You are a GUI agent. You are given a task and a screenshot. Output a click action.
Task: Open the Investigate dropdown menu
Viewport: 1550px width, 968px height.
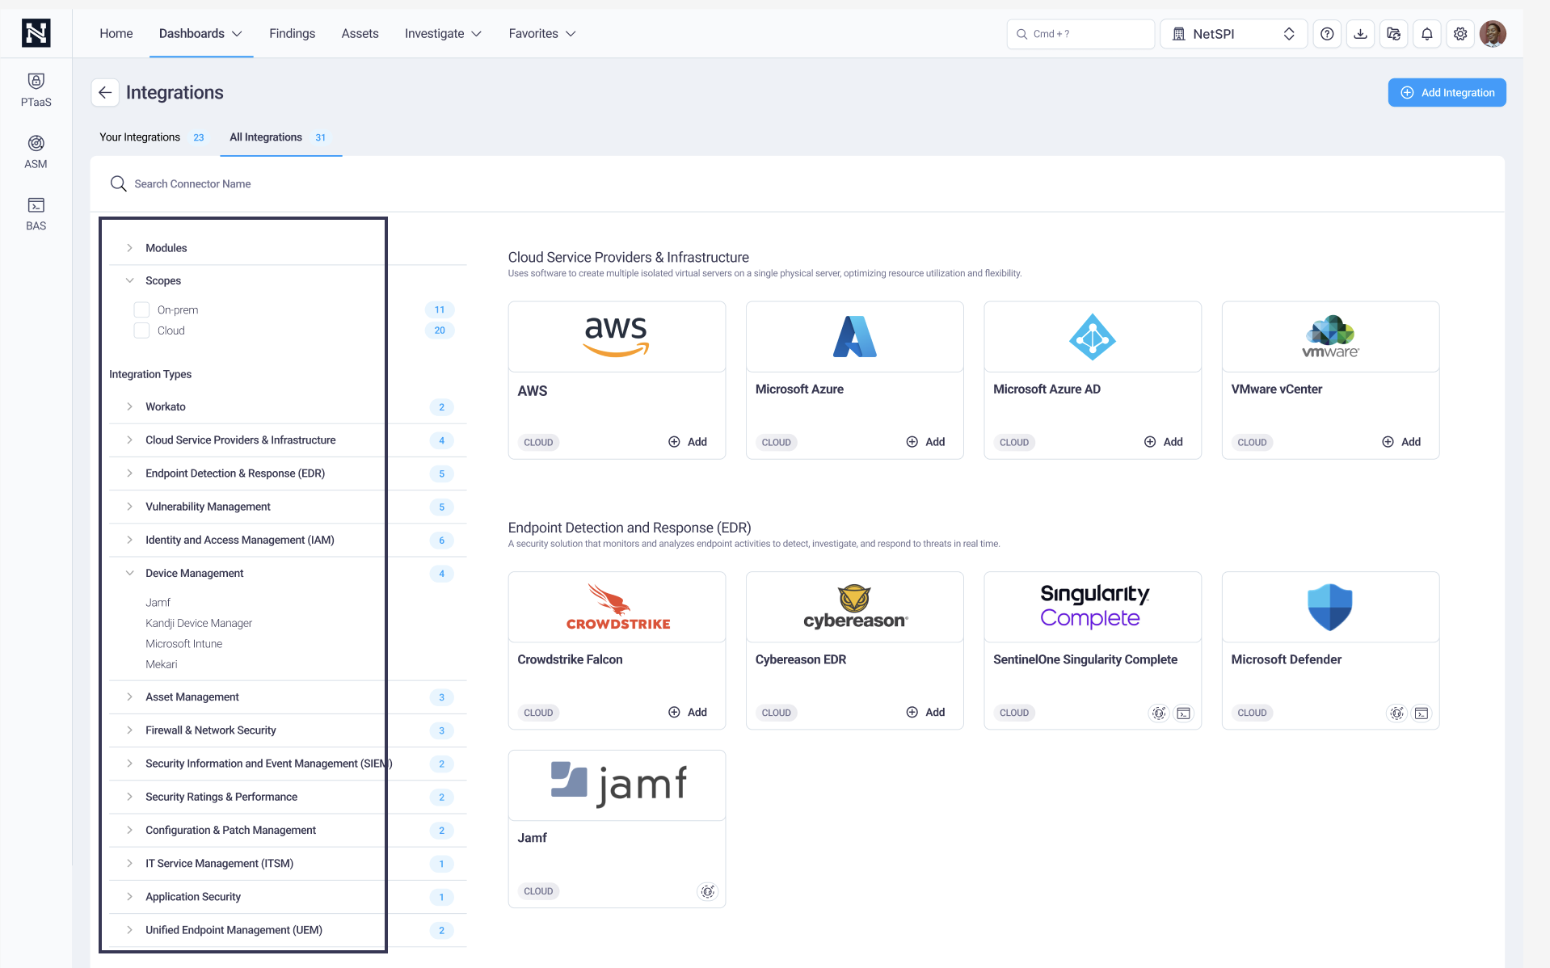443,33
